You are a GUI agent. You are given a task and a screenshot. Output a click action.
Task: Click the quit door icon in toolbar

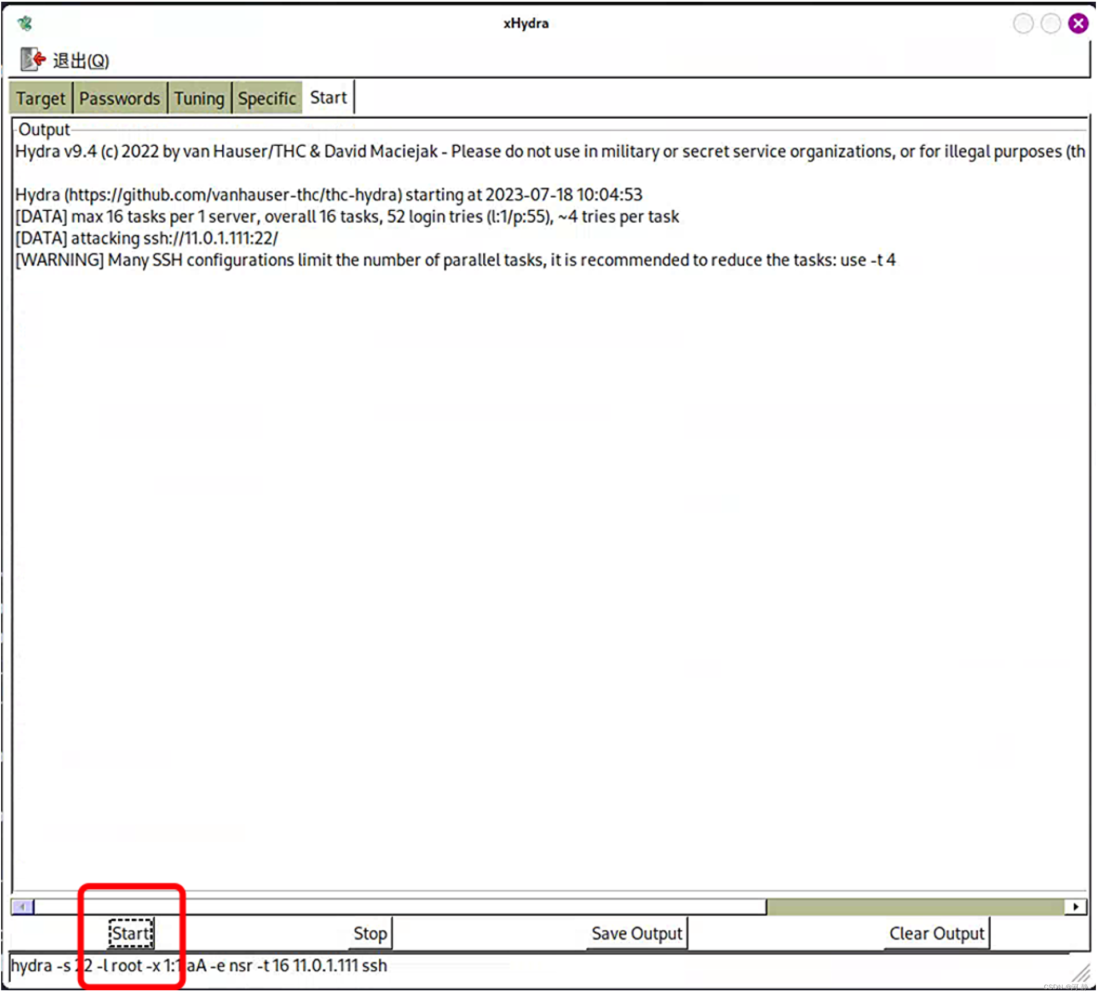point(33,59)
